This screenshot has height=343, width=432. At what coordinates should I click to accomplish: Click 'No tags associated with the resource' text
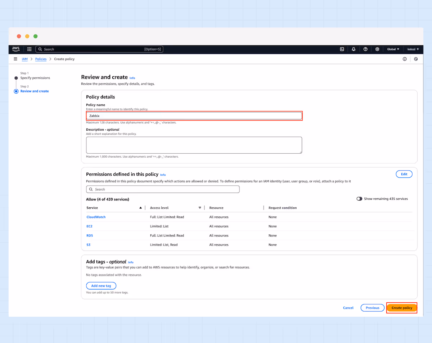tap(114, 275)
